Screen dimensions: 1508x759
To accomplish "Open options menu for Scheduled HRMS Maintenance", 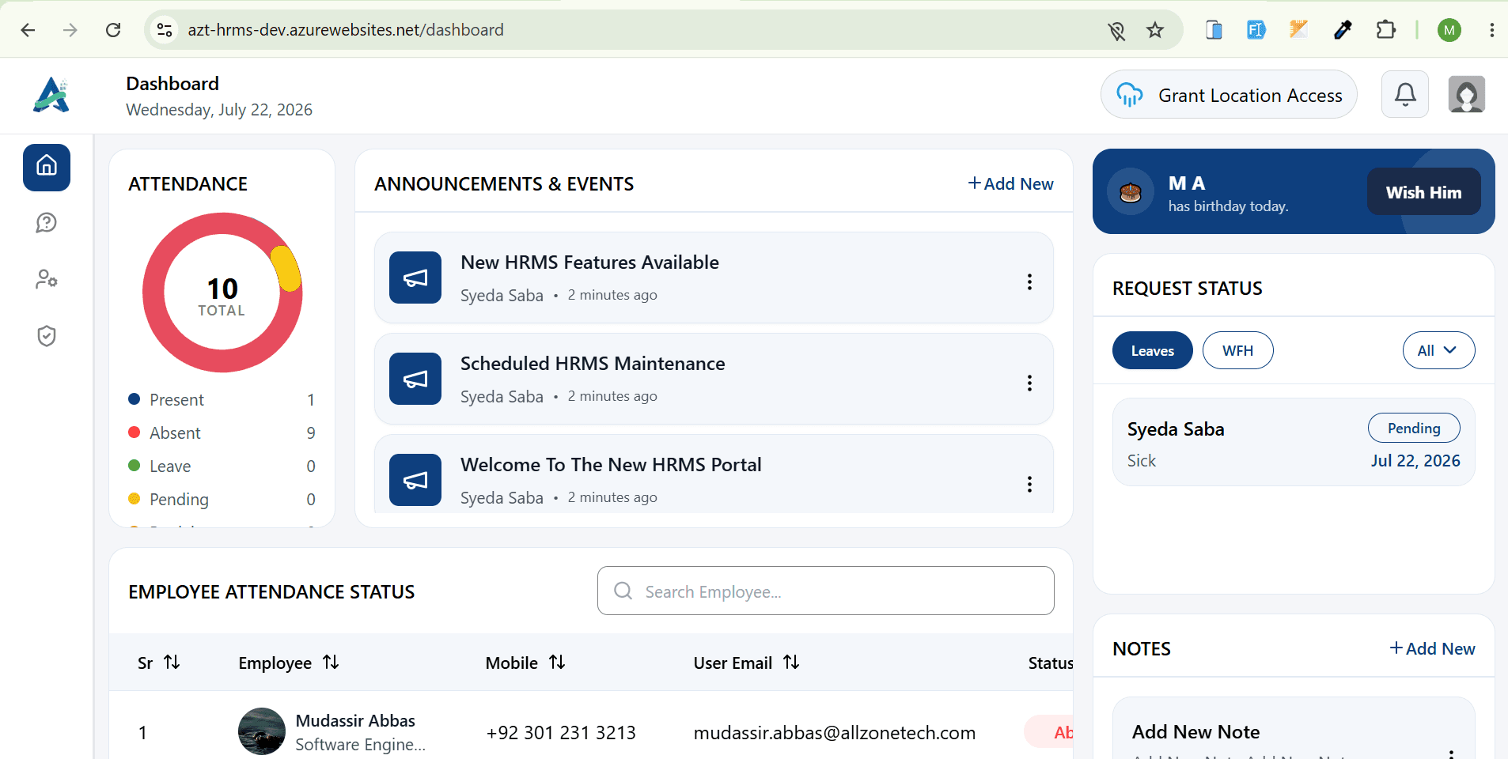I will point(1029,383).
